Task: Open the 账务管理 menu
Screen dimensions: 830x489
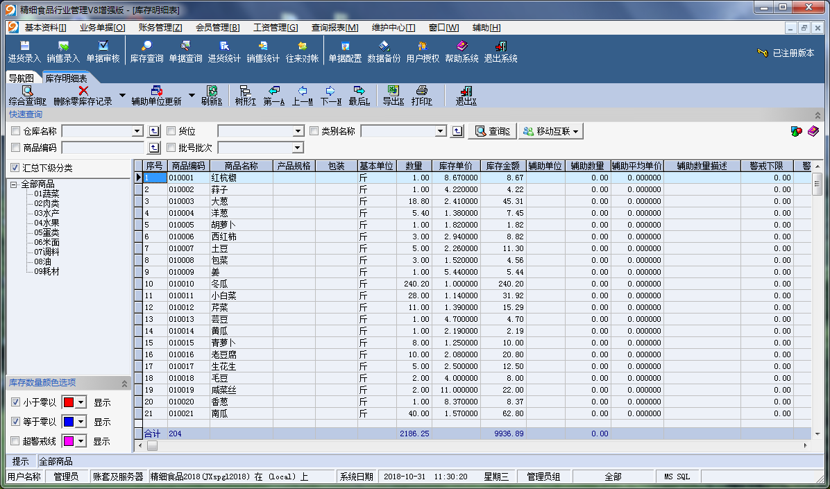Action: click(x=160, y=28)
